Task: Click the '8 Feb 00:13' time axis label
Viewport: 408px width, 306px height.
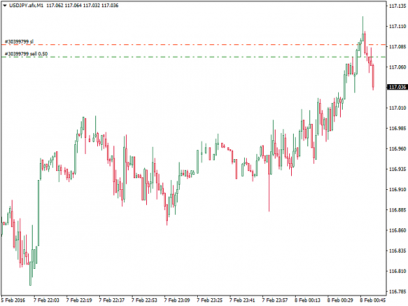Action: pyautogui.click(x=307, y=300)
